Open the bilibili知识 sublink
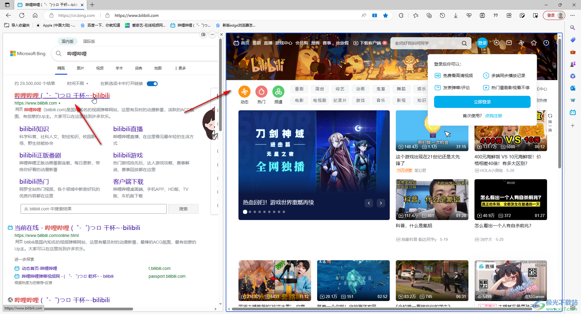This screenshot has height=314, width=581. (34, 129)
